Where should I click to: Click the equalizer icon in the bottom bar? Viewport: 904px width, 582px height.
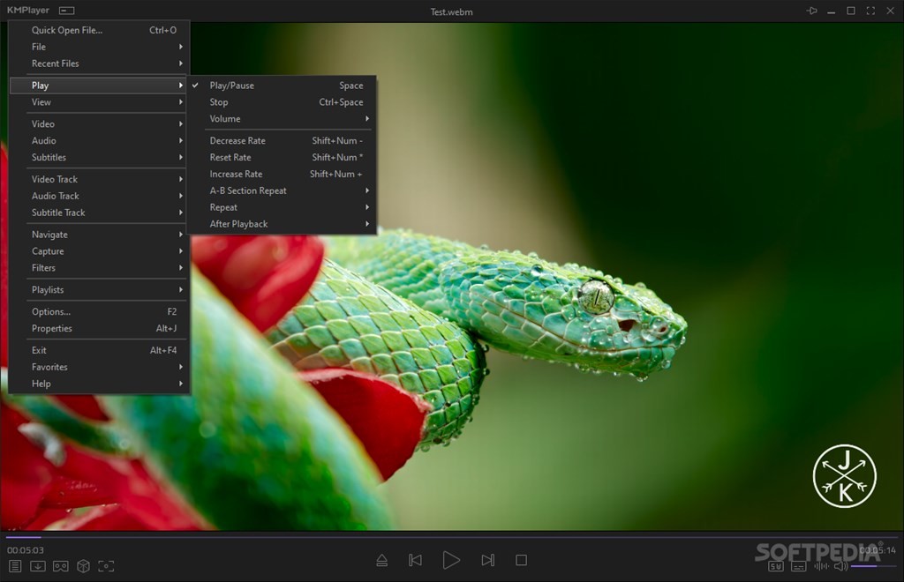tap(821, 567)
